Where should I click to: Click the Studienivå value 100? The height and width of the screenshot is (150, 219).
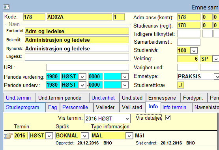pyautogui.click(x=184, y=50)
